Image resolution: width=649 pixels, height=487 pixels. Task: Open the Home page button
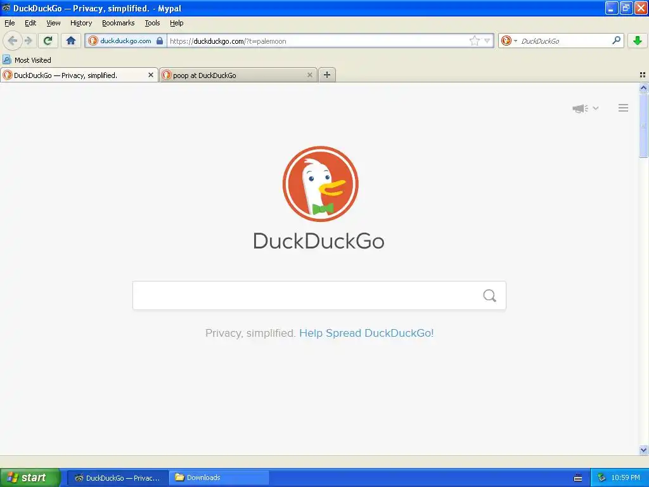(x=71, y=41)
